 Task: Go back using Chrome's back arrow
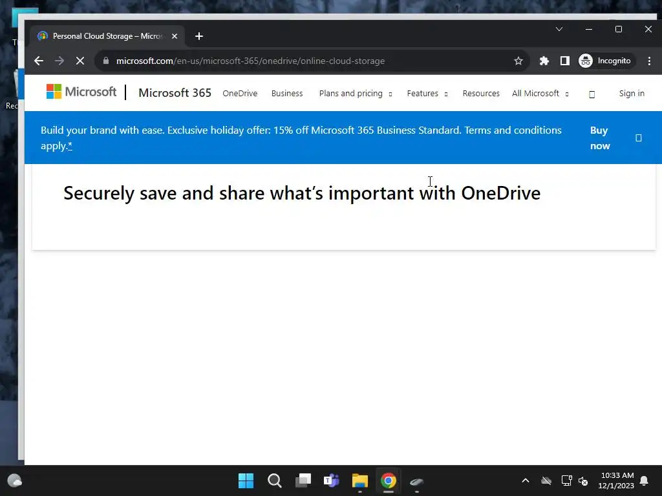[x=38, y=61]
